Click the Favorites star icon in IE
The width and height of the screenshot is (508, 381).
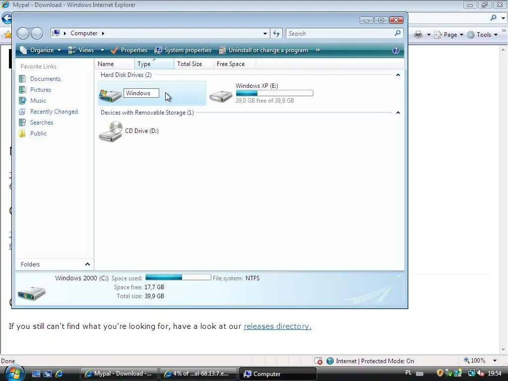(x=8, y=34)
